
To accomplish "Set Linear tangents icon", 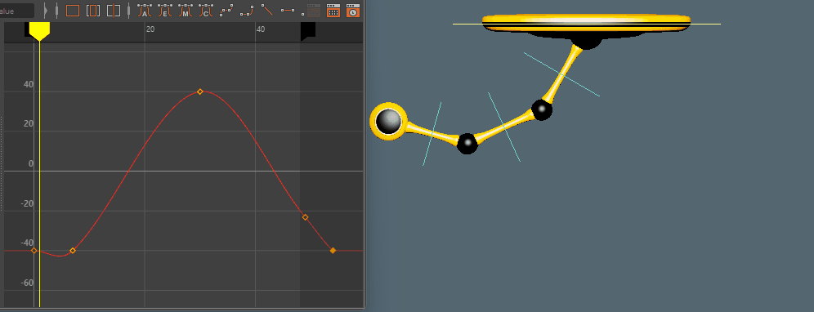I will click(x=266, y=9).
